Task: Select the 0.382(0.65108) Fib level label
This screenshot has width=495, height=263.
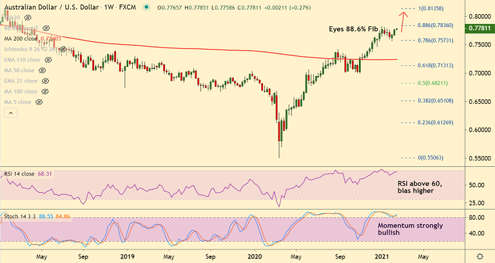Action: [x=435, y=101]
